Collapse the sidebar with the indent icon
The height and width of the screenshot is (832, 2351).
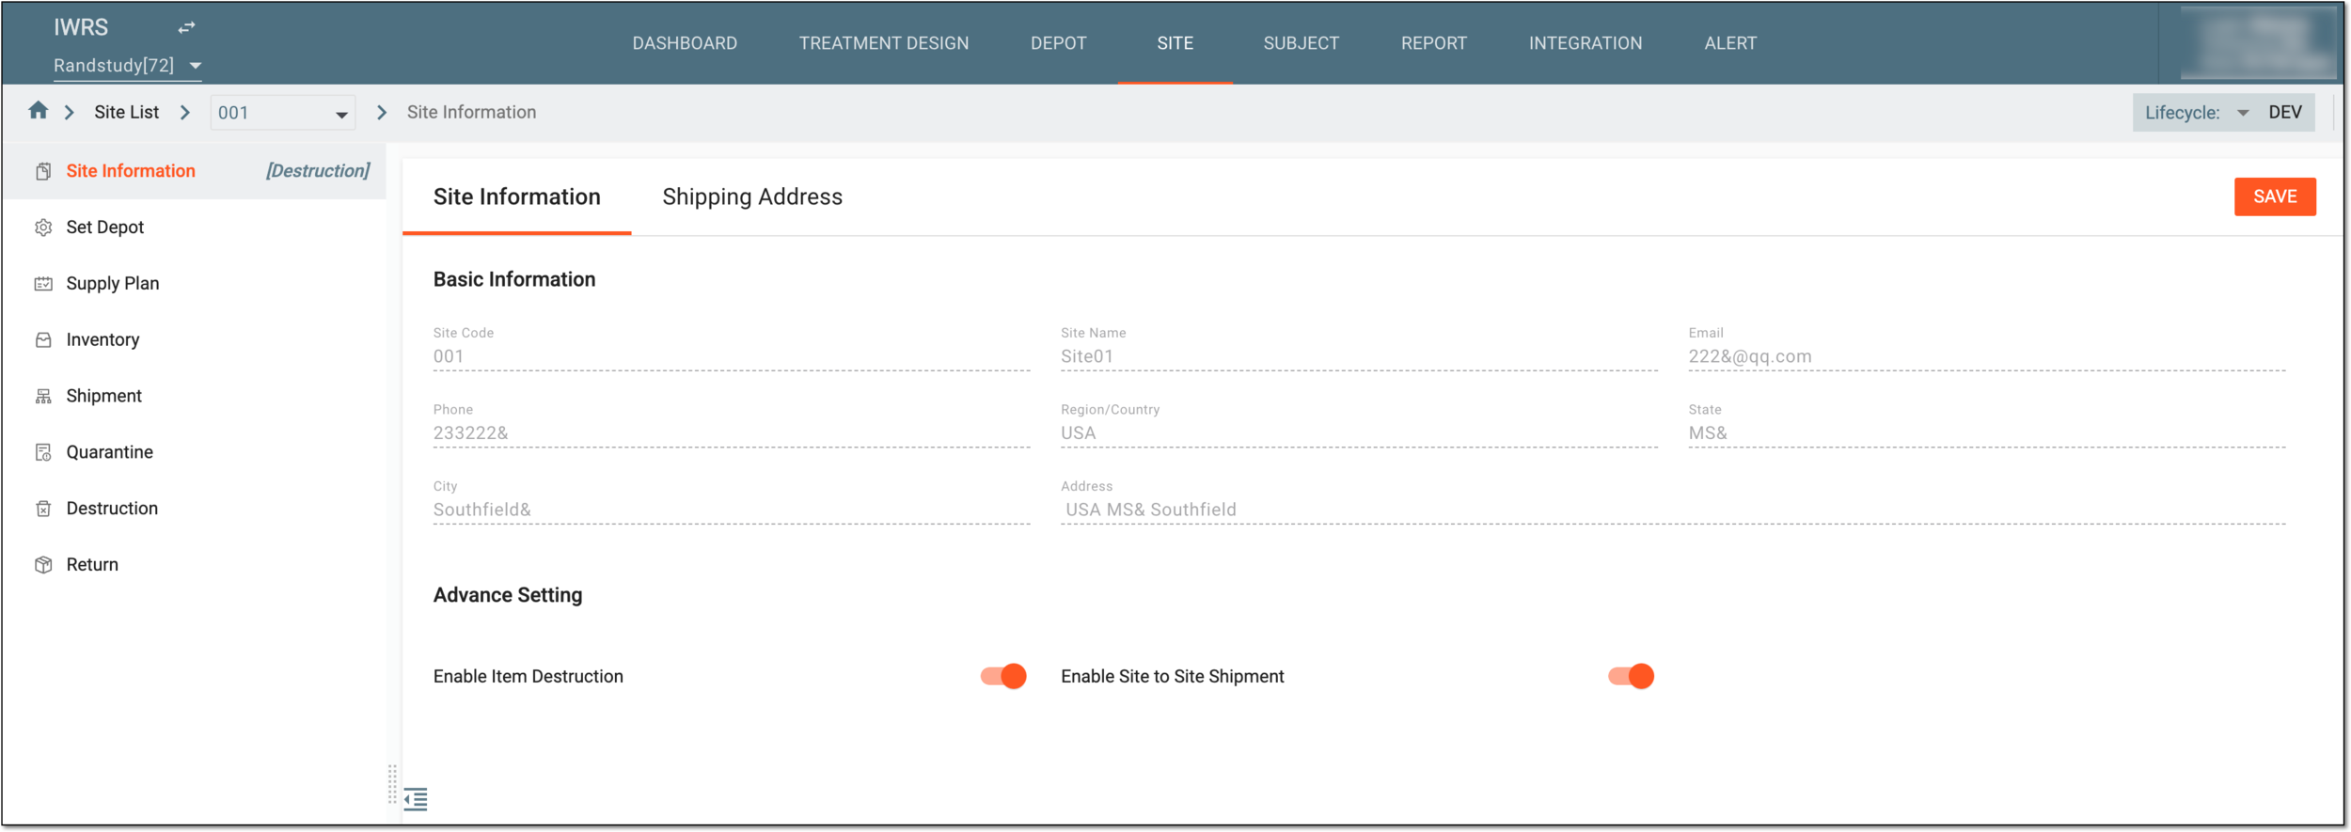coord(416,799)
